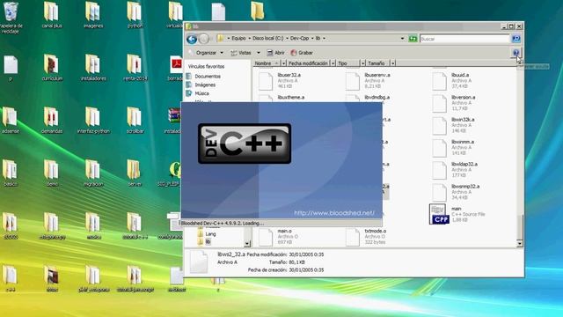
Task: Click folder tree scrollbar down arrow
Action: point(247,244)
